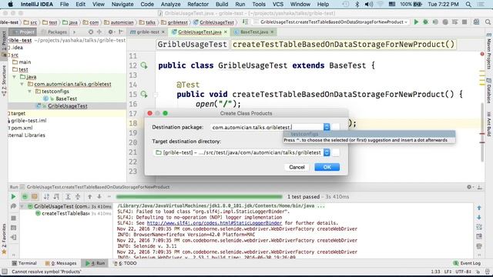
Task: Stop icon in Run panel left sidebar
Action: point(13,218)
